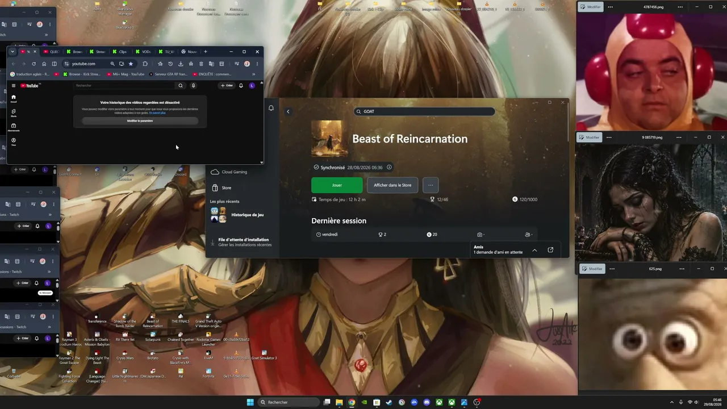This screenshot has width=727, height=409.
Task: Open the YouTube account avatar menu
Action: pos(252,86)
